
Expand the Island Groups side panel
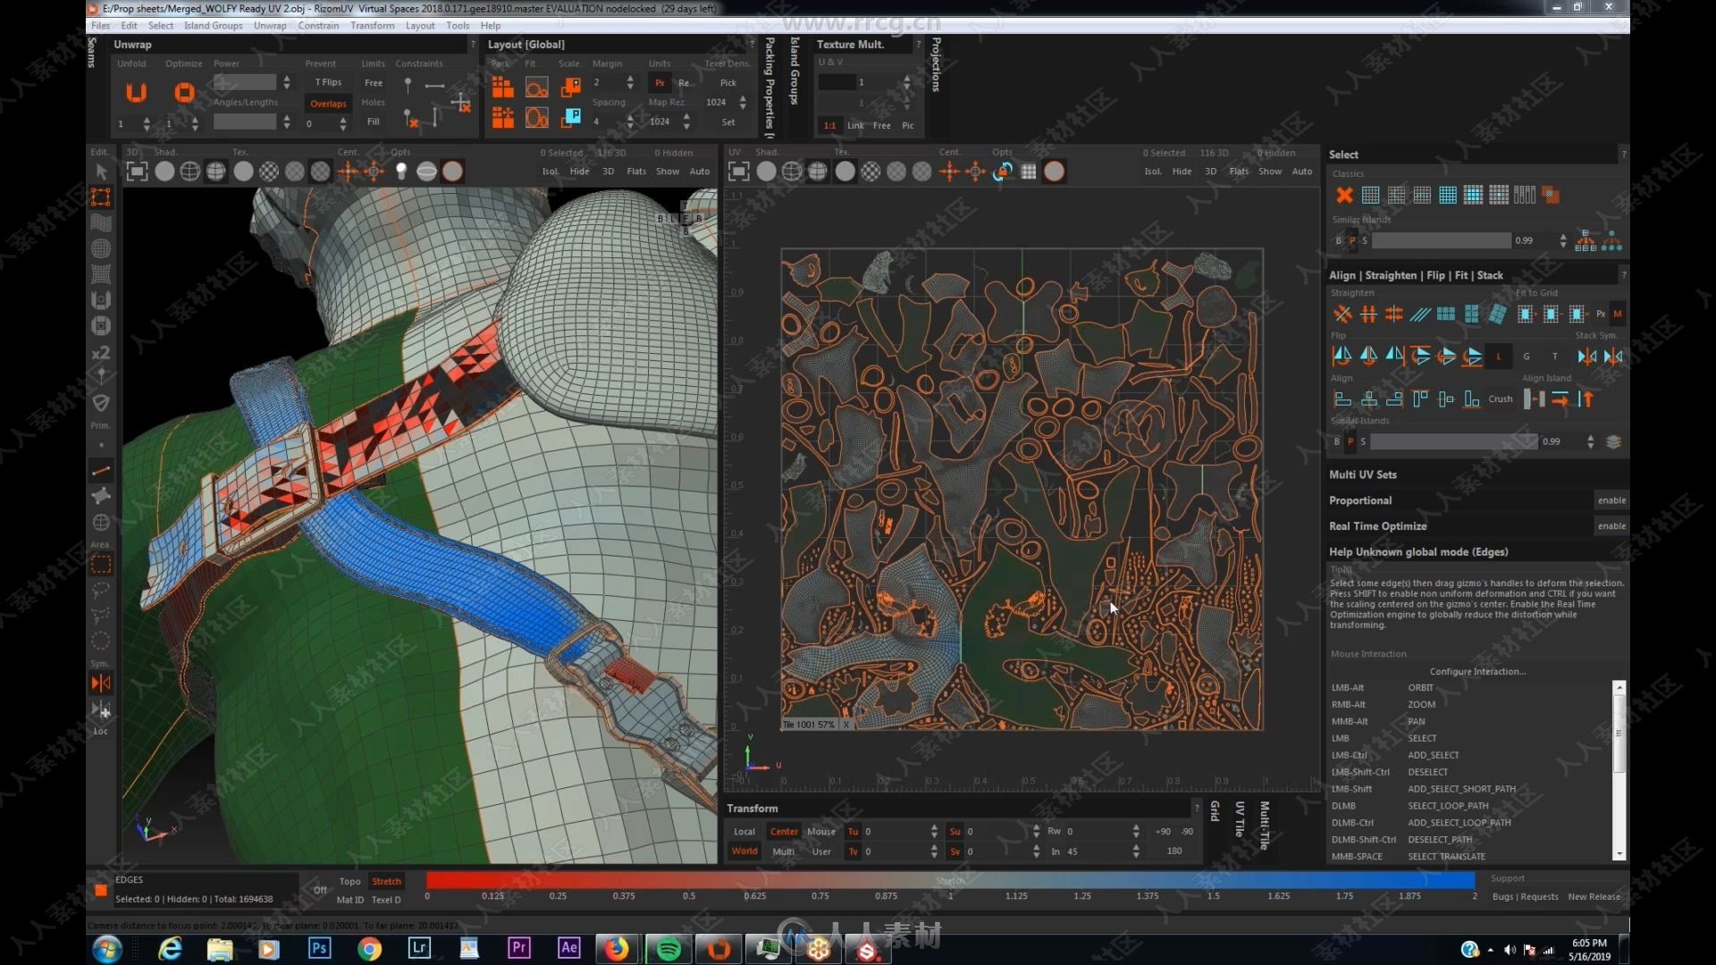794,71
